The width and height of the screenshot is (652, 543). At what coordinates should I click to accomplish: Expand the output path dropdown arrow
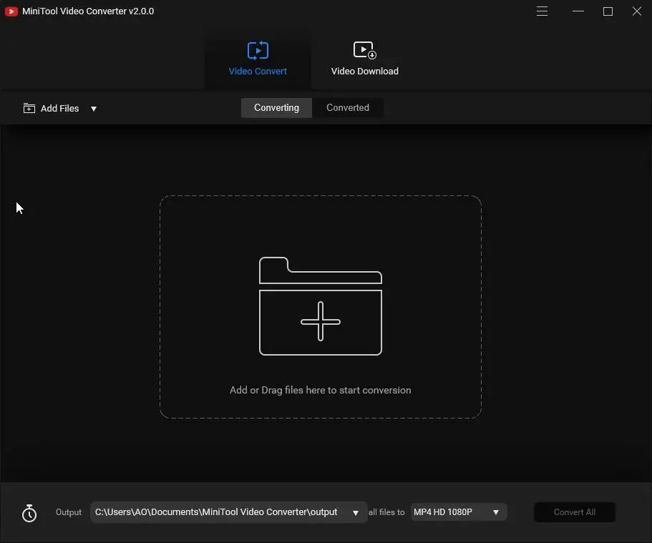tap(356, 513)
